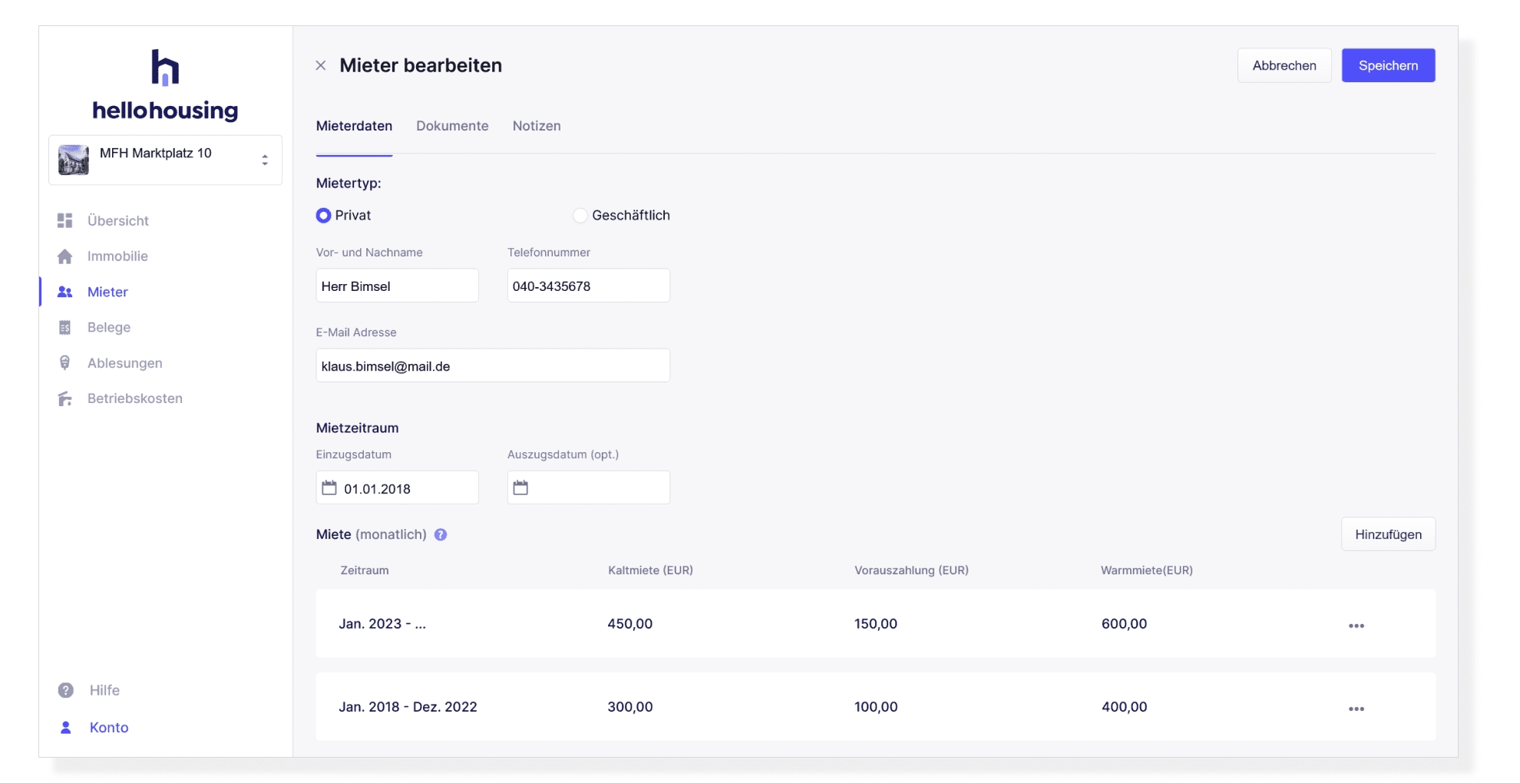The image size is (1520, 783).
Task: Select the Privat tenant type
Action: (324, 216)
